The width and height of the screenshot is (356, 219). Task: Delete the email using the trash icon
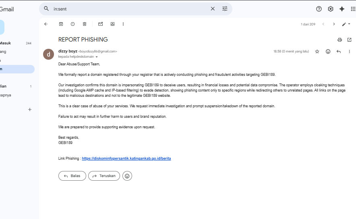click(x=85, y=24)
